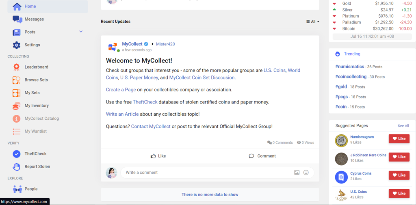Like the Numismagram page
This screenshot has width=416, height=205.
click(399, 139)
